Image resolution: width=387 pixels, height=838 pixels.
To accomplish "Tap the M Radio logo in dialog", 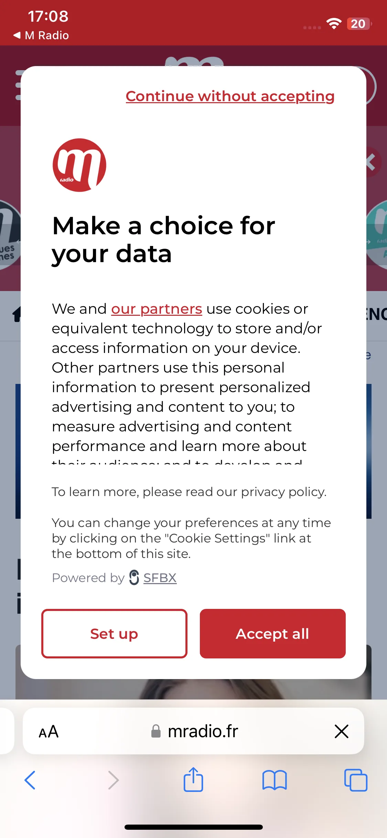I will (79, 165).
